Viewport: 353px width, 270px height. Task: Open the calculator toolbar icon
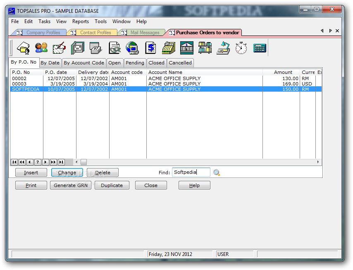point(260,48)
